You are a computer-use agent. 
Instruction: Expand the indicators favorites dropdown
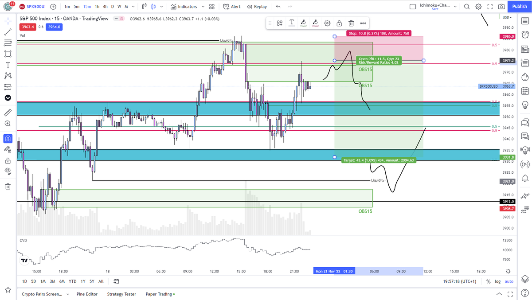click(203, 7)
